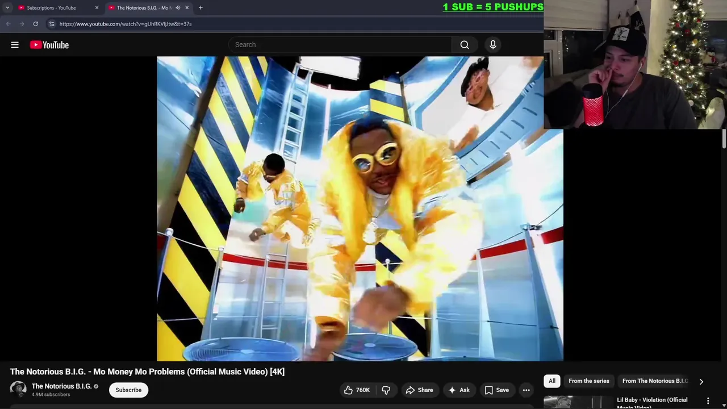The height and width of the screenshot is (409, 727).
Task: Switch to Subscriptions - YouTube browser tab
Action: click(x=52, y=8)
